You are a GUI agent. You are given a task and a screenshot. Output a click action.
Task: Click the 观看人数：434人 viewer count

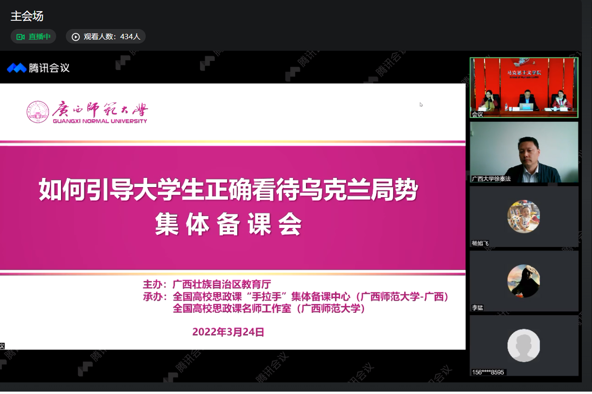[x=112, y=37]
